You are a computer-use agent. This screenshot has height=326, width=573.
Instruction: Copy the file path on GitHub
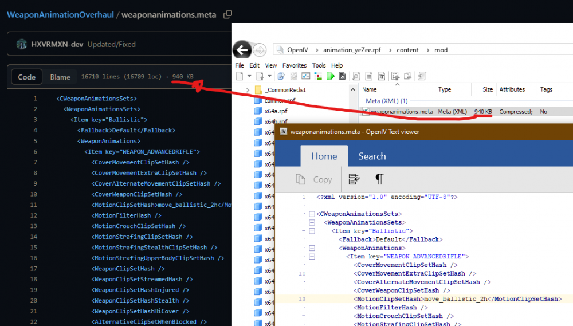(228, 14)
